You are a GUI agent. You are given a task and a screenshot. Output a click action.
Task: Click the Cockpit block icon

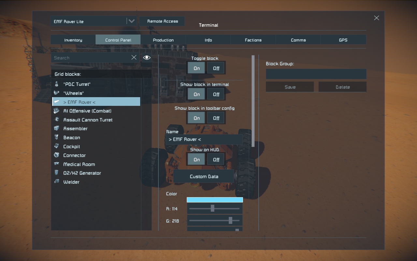57,146
